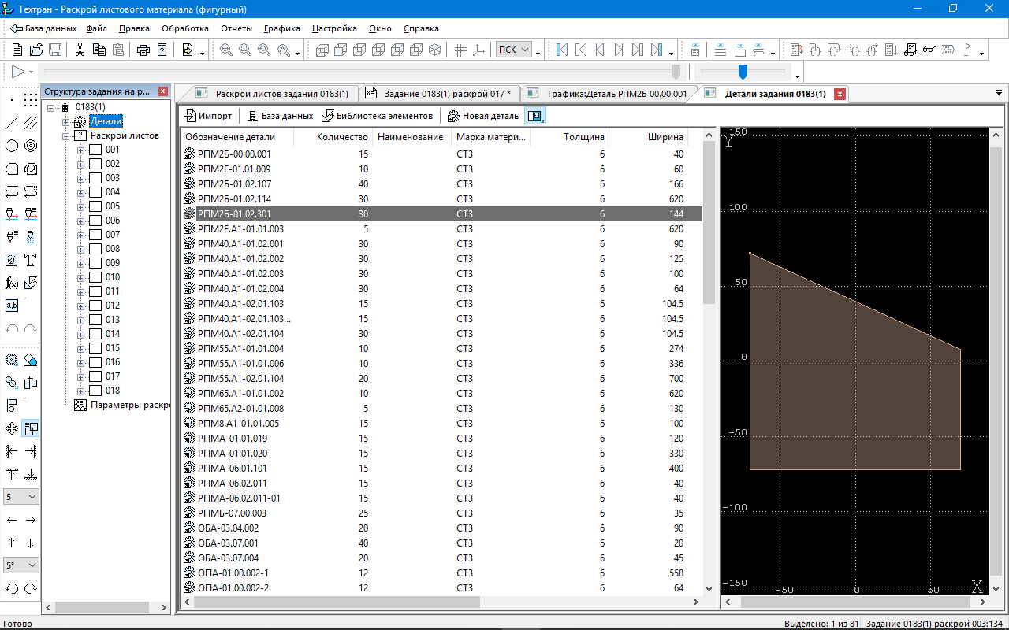Select the text tool (T icon)

[31, 260]
